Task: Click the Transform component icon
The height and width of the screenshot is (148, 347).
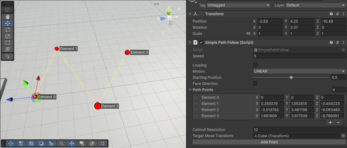Action: (195, 14)
